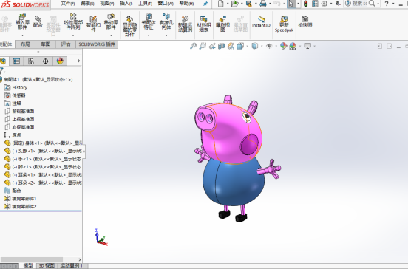Screen dimensions: 408x269
Task: Switch to the 草图 sketch tab
Action: 46,44
